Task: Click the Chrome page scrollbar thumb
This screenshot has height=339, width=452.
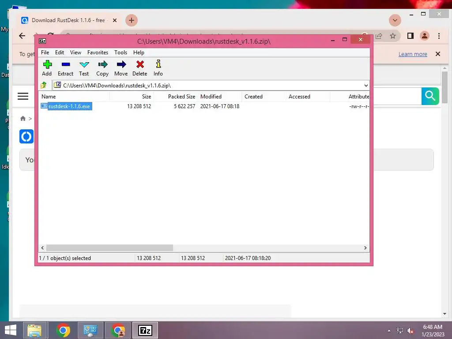Action: tap(444, 87)
